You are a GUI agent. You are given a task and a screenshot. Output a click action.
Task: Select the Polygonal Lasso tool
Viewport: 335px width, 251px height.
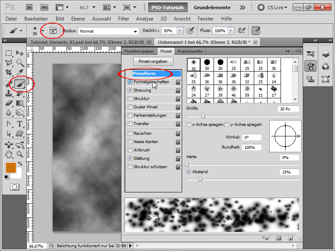pos(9,63)
